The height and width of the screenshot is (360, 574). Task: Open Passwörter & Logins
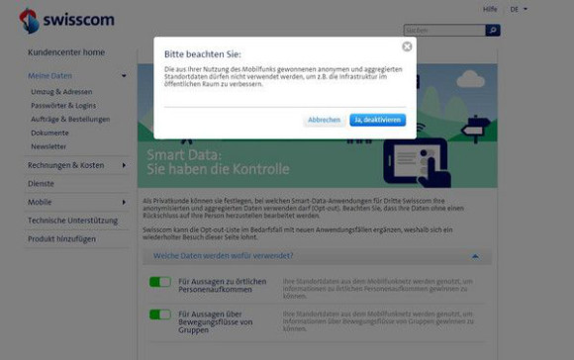pos(63,106)
